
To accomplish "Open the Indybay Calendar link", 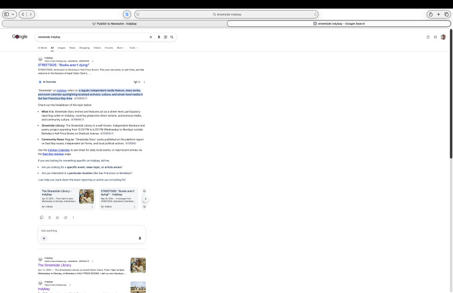I will (x=59, y=150).
